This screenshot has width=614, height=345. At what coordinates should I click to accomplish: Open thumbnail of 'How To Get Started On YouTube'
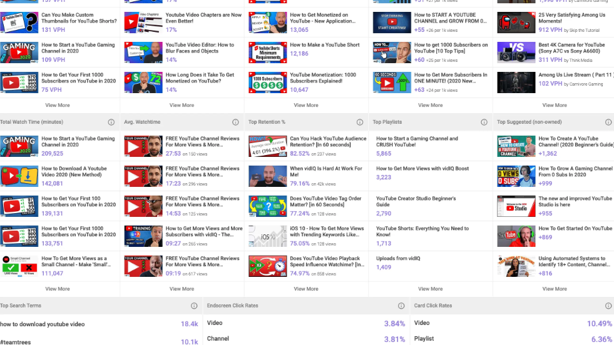(516, 236)
